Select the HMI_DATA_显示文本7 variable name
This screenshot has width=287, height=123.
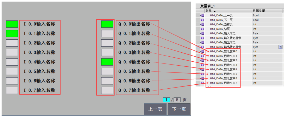[224, 83]
